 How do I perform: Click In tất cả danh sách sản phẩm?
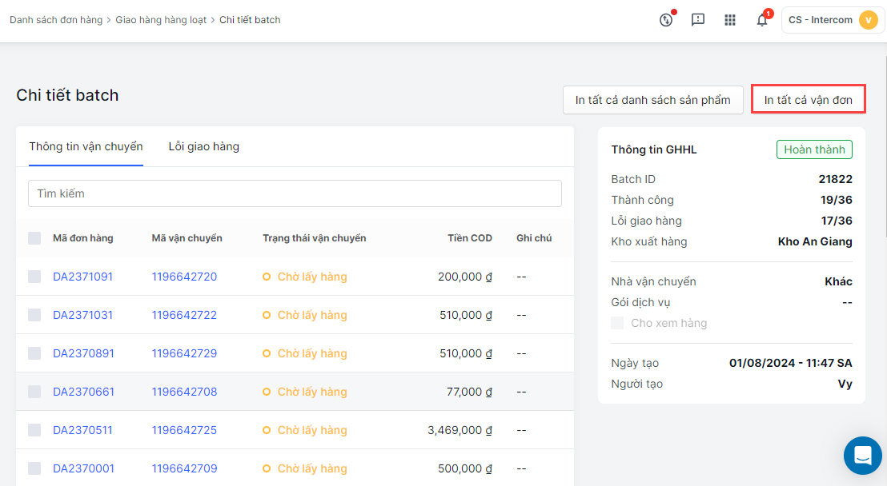pyautogui.click(x=652, y=100)
